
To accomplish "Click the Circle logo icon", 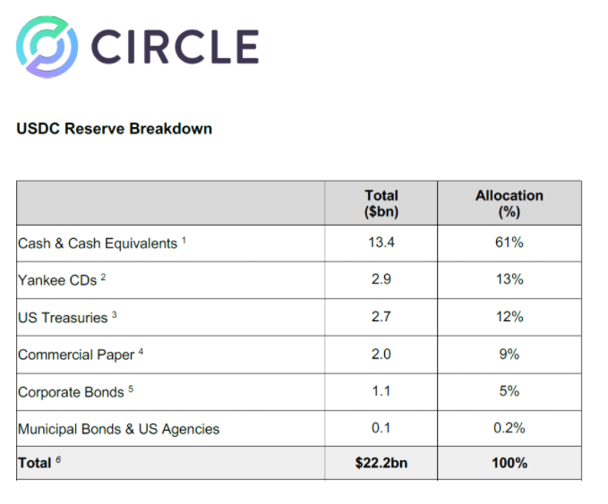I will [47, 47].
